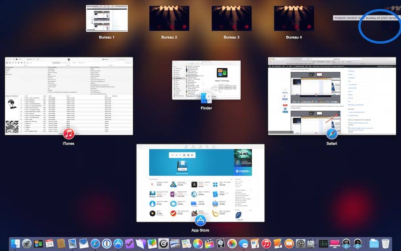Screen dimensions: 401x251
Task: Open Activity Monitor graph icon in Dock
Action: click(323, 243)
